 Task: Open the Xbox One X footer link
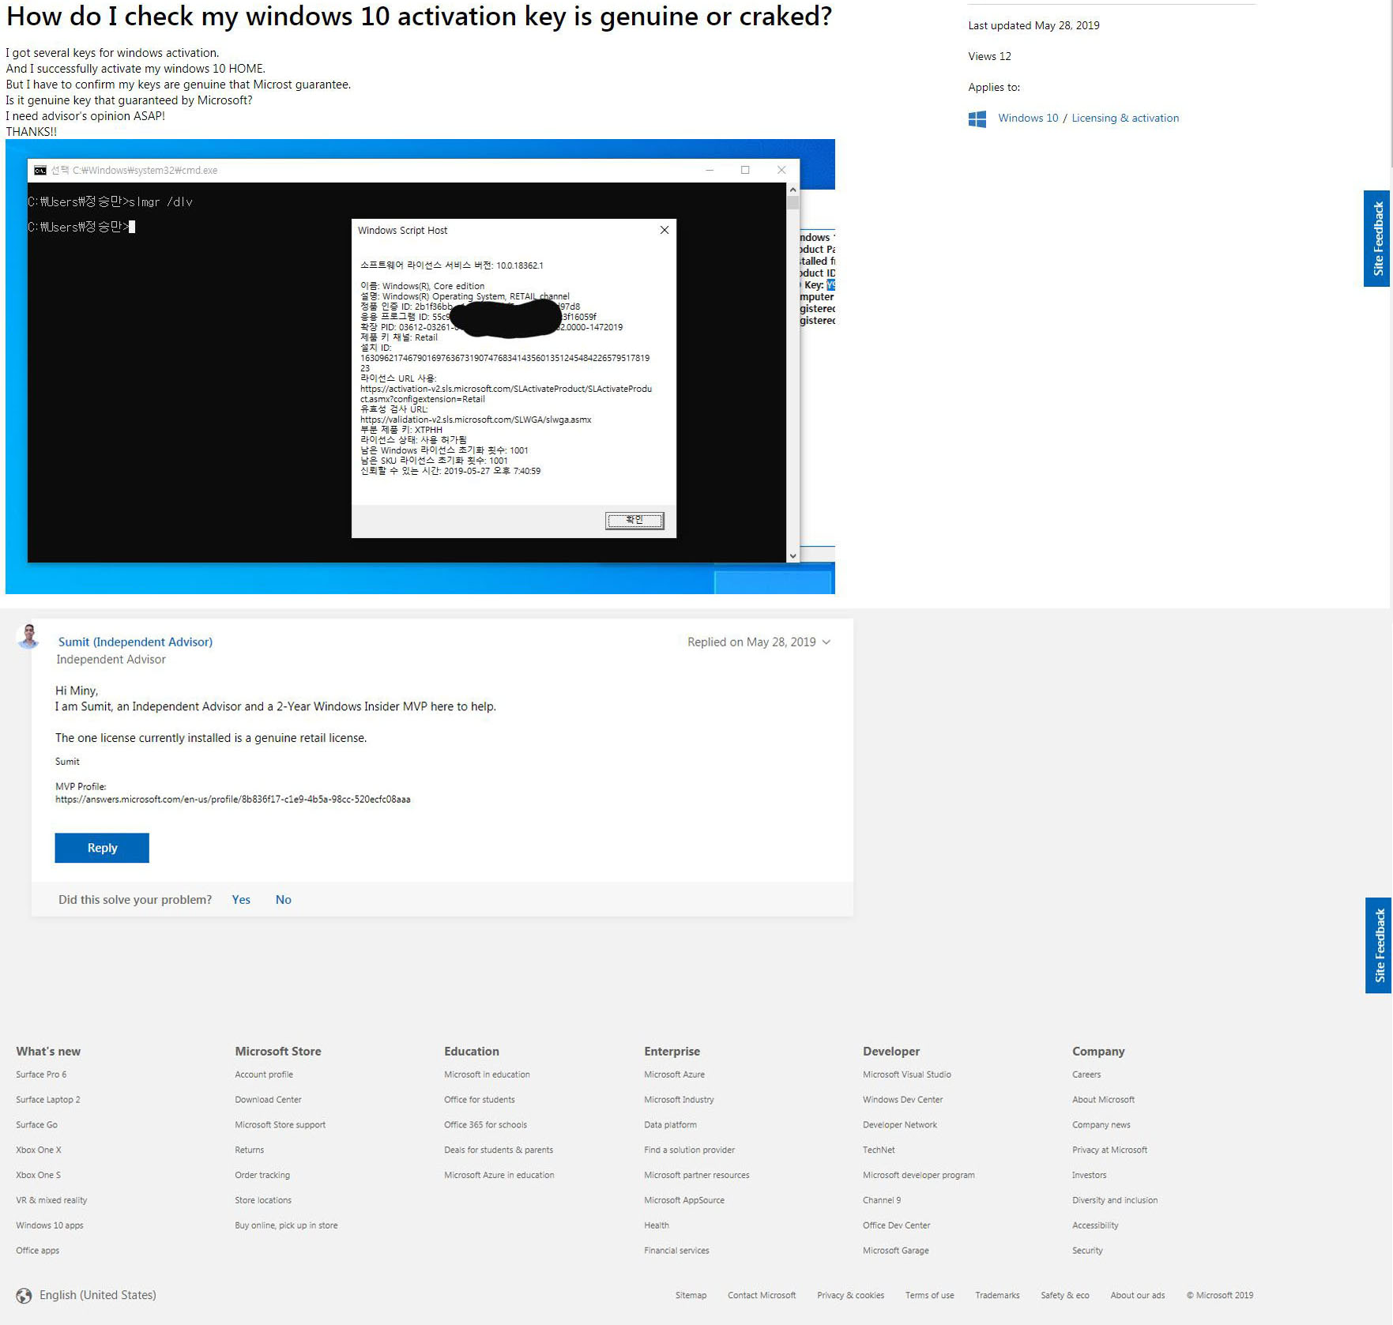coord(39,1150)
